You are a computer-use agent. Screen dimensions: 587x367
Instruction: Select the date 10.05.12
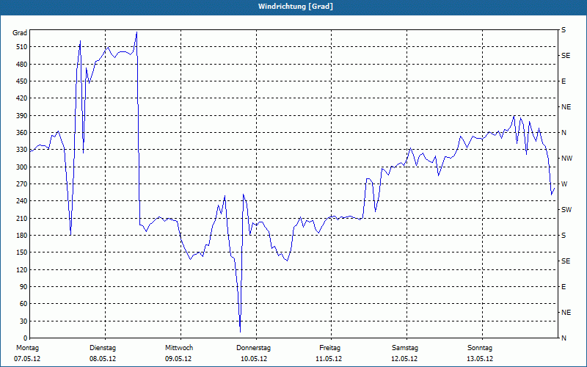[x=254, y=359]
